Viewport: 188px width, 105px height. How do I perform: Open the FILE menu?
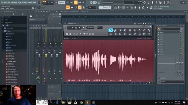click(2, 2)
